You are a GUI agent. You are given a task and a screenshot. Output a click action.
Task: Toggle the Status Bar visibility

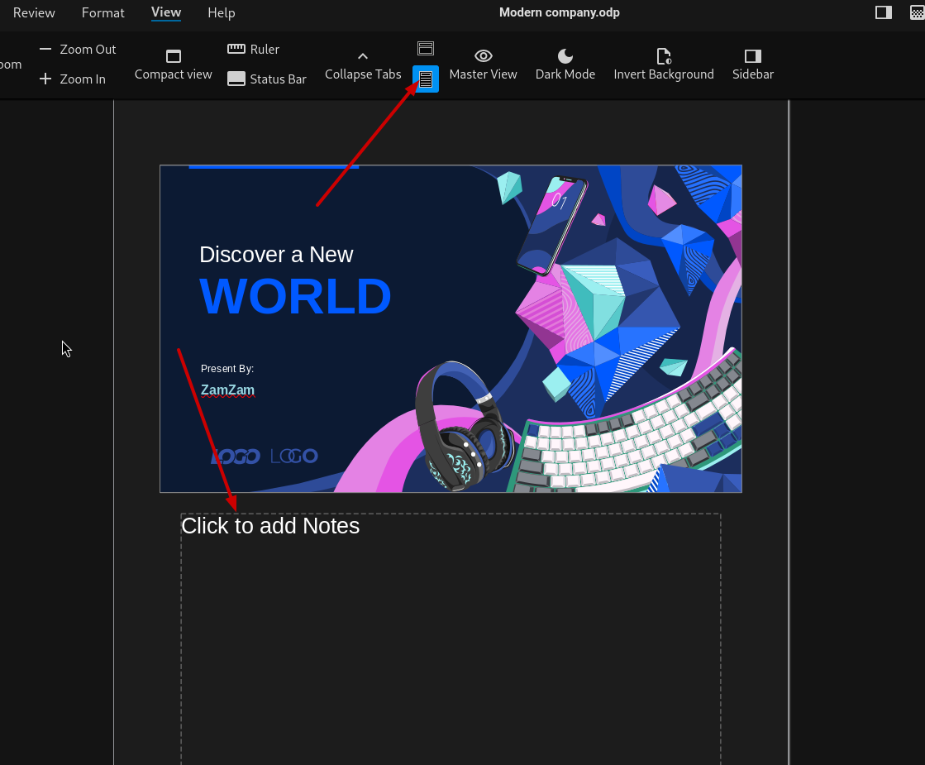(267, 79)
